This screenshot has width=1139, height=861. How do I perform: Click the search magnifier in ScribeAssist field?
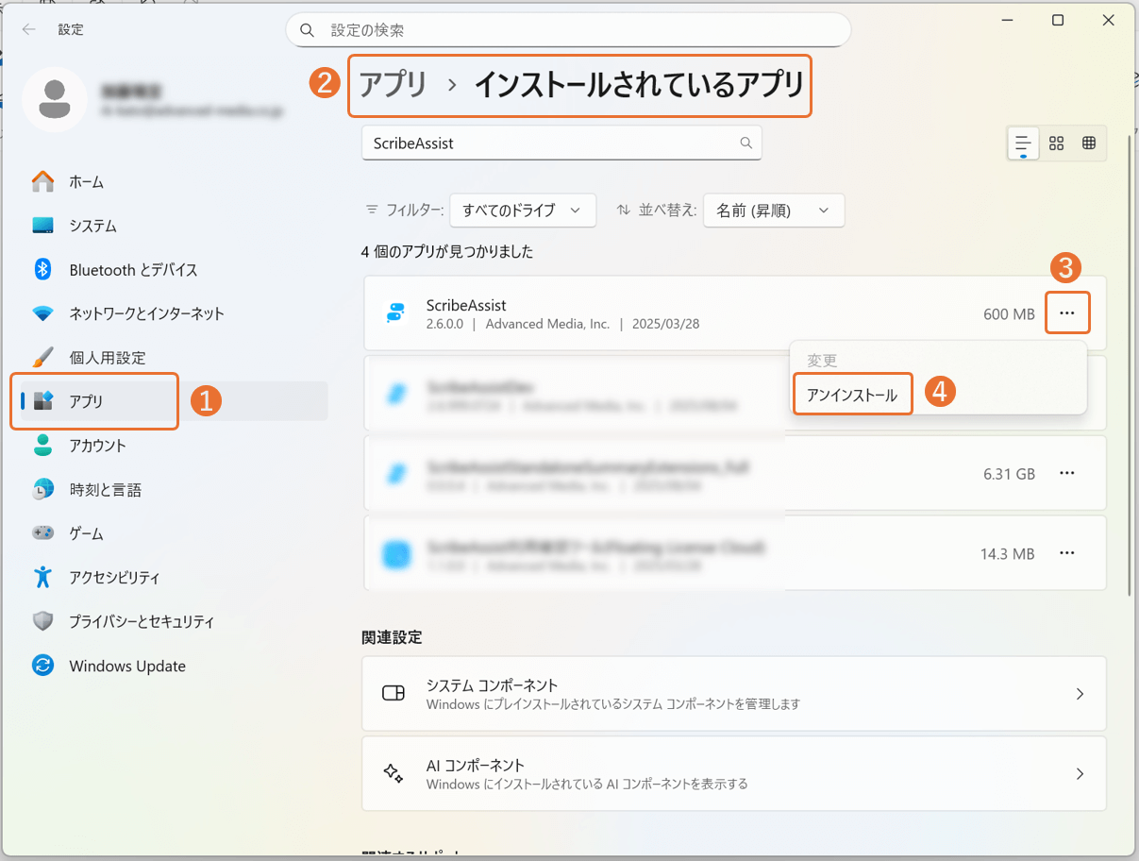click(745, 143)
